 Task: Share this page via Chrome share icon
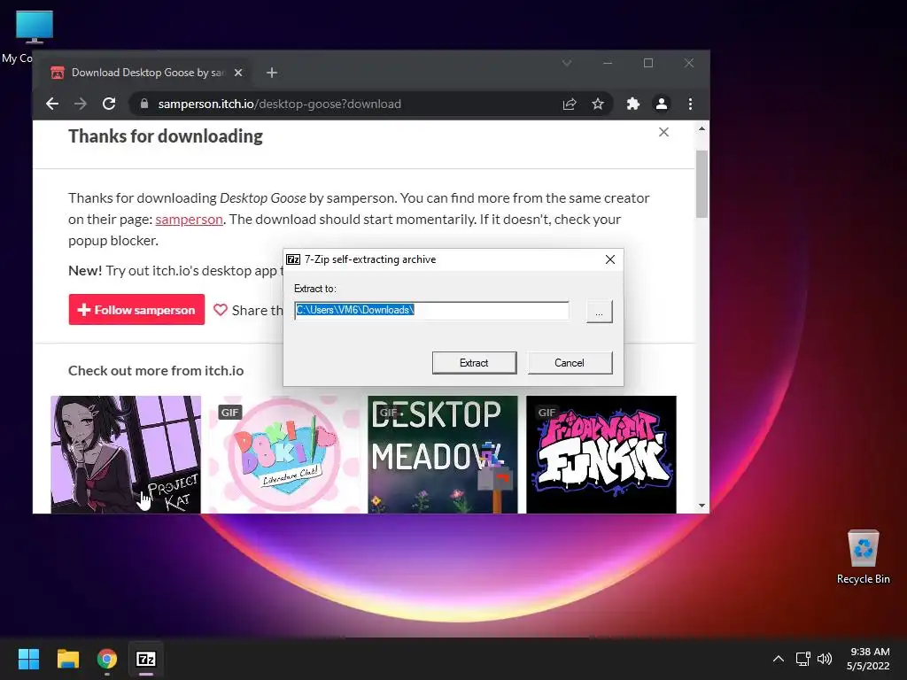pos(570,104)
